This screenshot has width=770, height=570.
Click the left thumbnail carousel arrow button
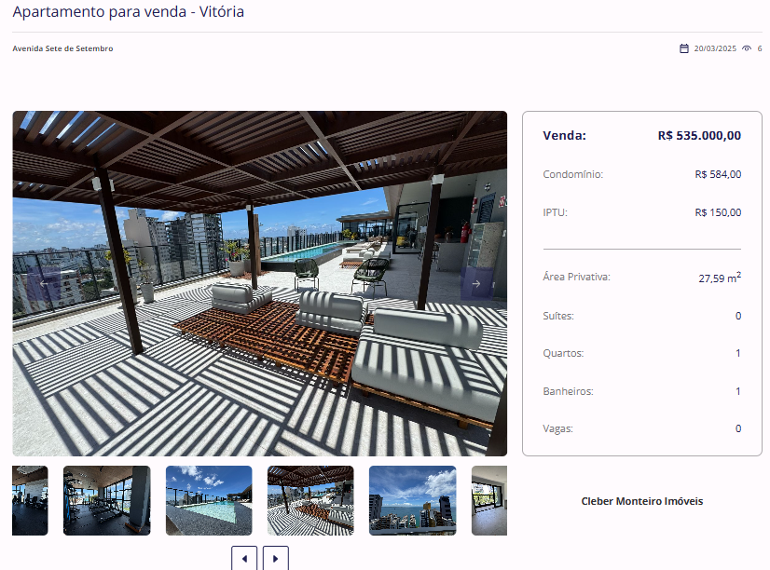244,558
